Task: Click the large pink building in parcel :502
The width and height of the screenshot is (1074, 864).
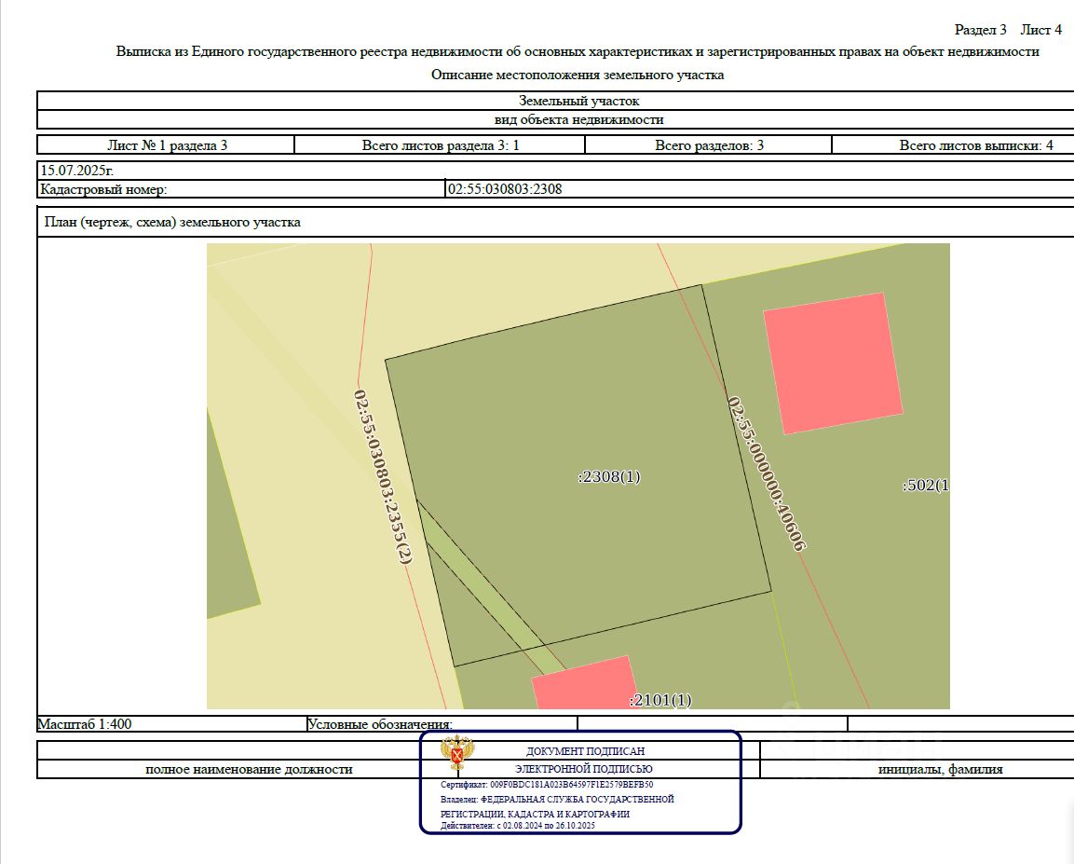Action: click(x=833, y=363)
